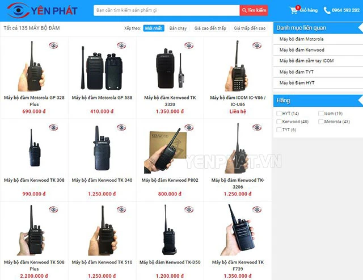Viewport: 363px width, 280px height.
Task: Select the Bán chạy sorting option
Action: coord(178,28)
